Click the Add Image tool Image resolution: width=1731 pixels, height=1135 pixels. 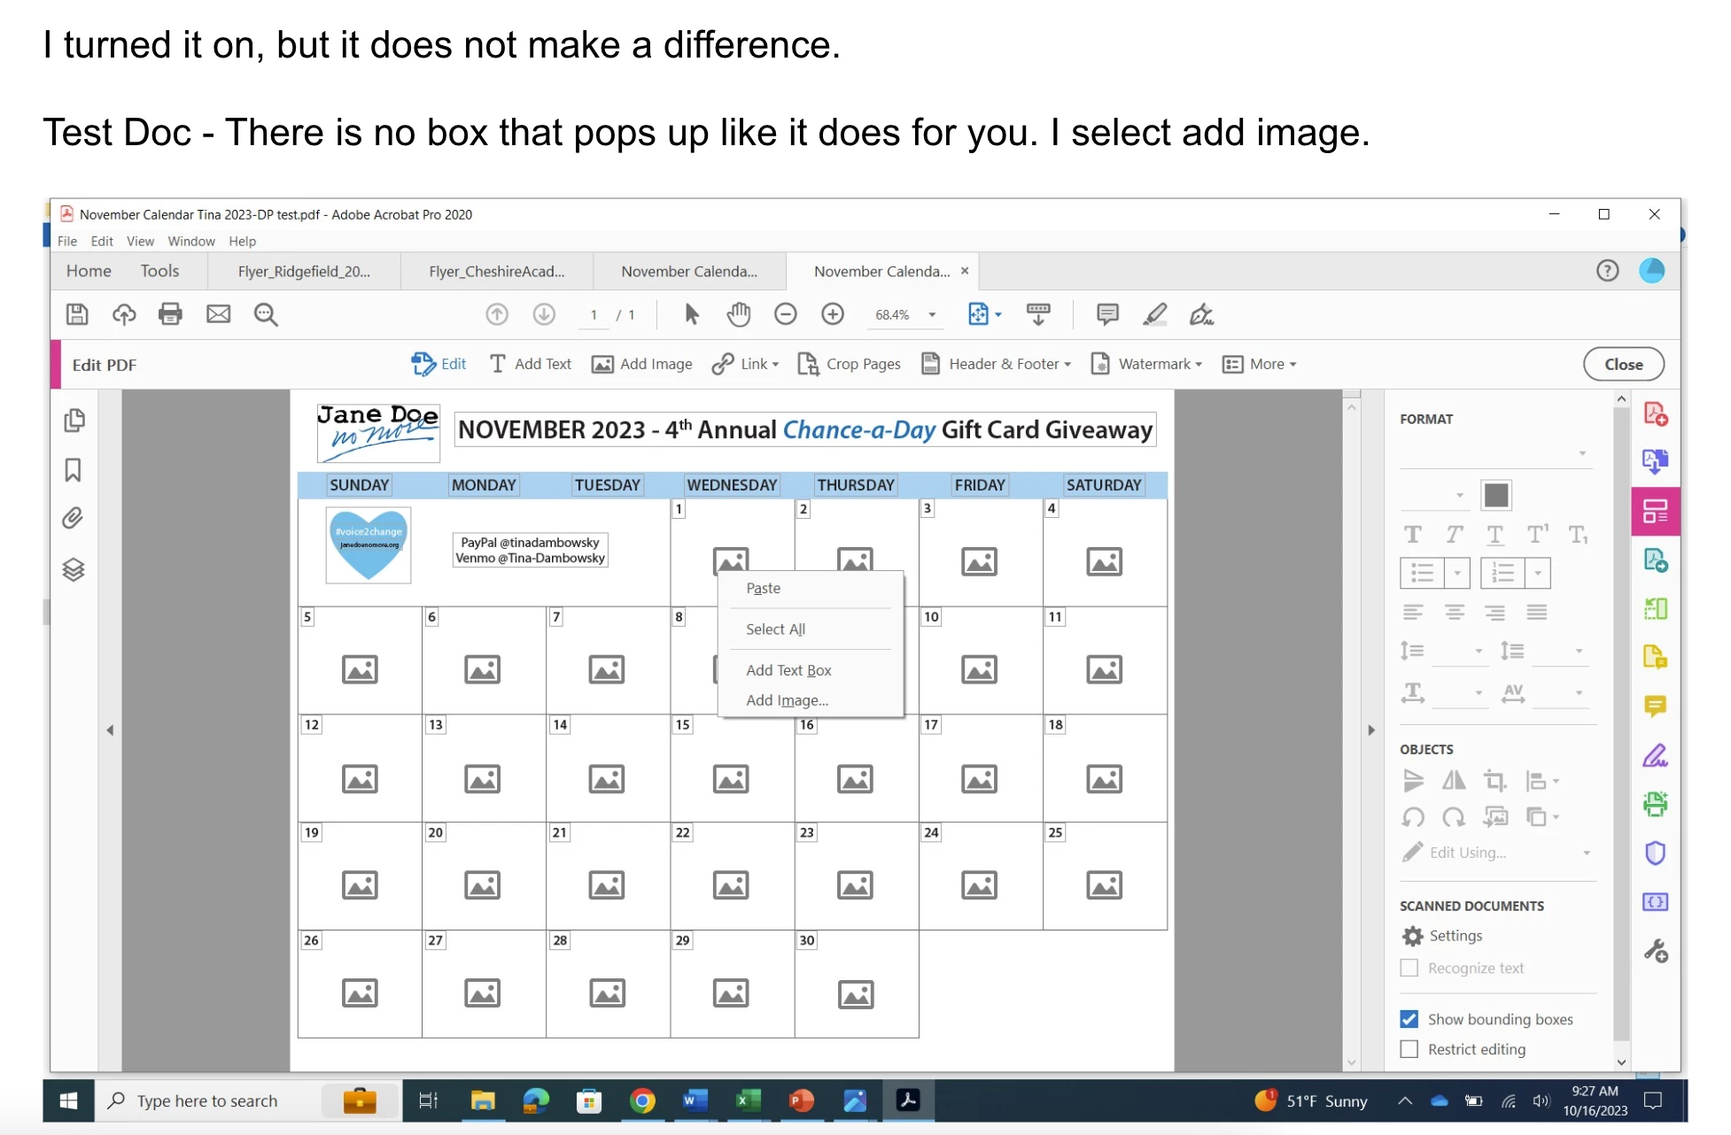pyautogui.click(x=642, y=364)
